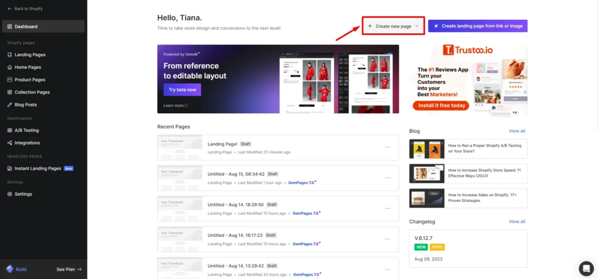Click the Settings gear icon

coord(9,194)
